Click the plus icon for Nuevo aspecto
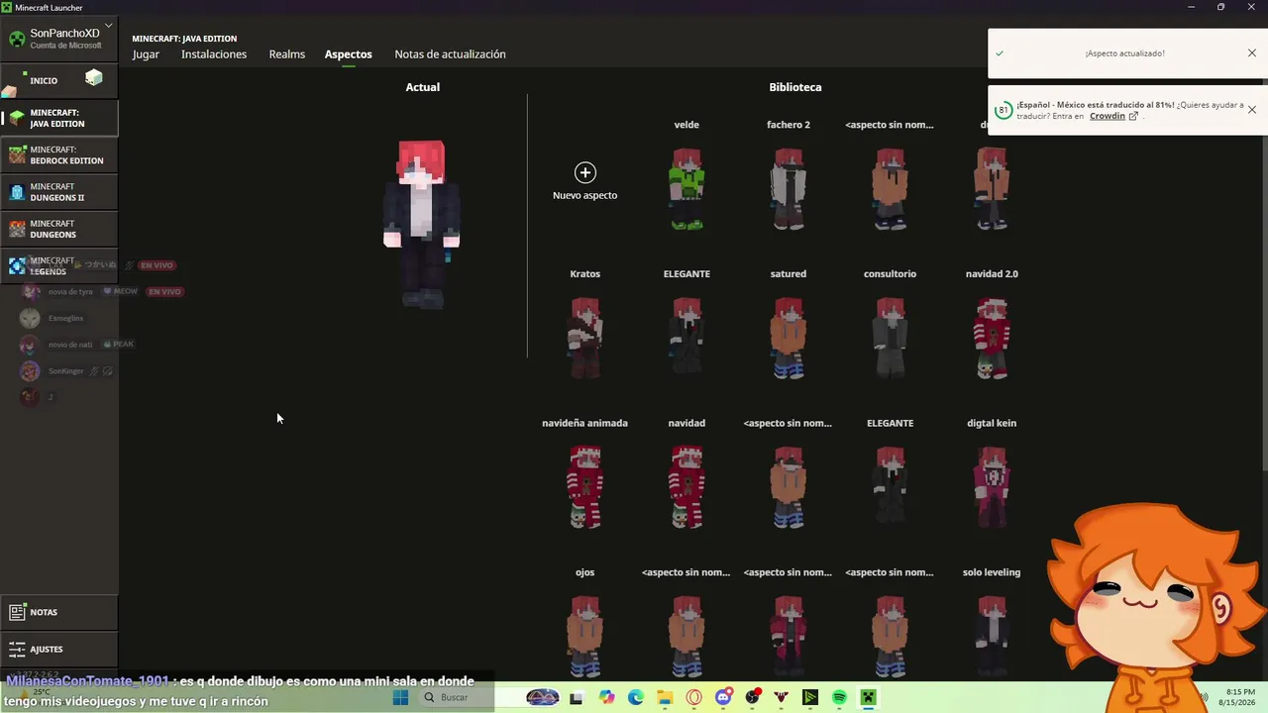Viewport: 1268px width, 713px height. [585, 172]
